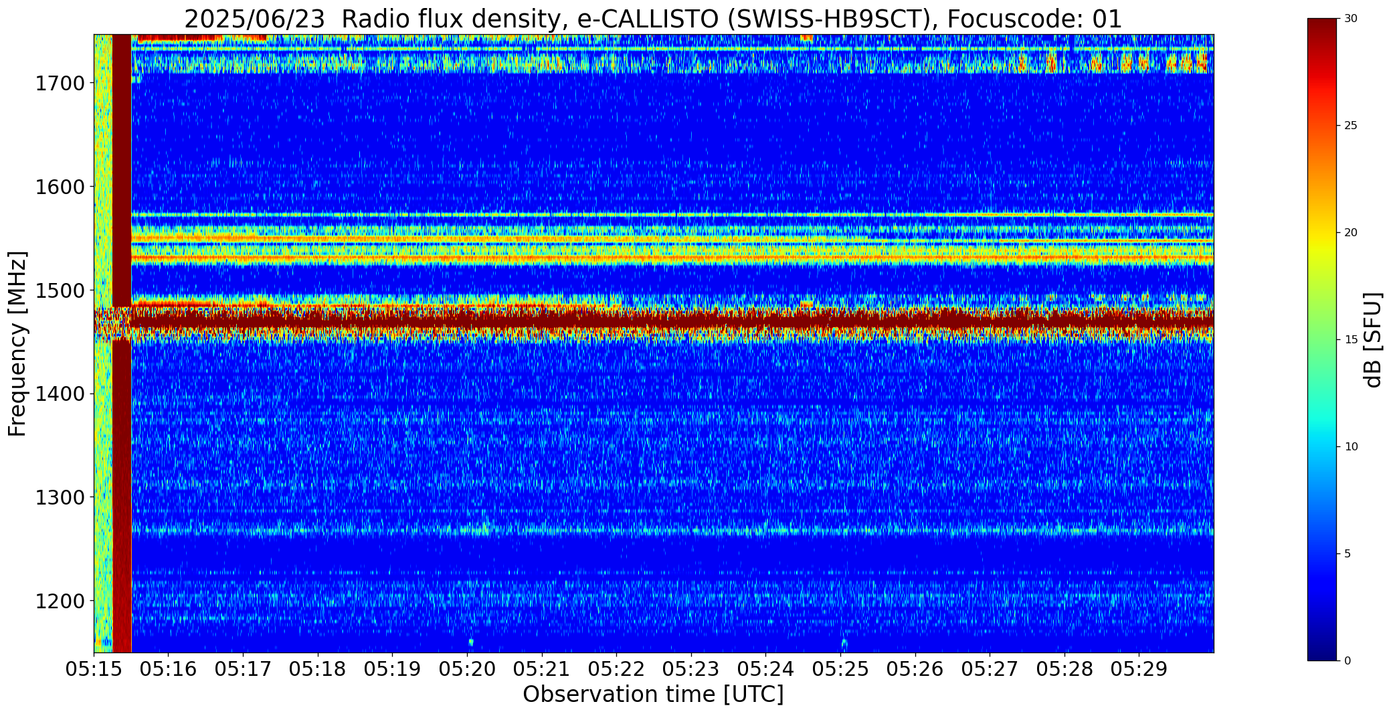The width and height of the screenshot is (1393, 714).
Task: Click the thin cyan line near 1265 MHz
Action: (x=672, y=532)
